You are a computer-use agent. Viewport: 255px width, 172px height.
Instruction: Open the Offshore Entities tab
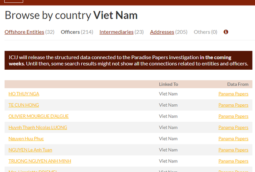(x=24, y=32)
